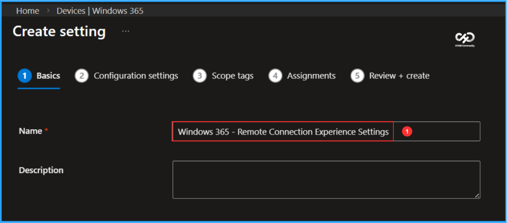Open the Scope tags step
This screenshot has height=223, width=507.
pos(223,76)
